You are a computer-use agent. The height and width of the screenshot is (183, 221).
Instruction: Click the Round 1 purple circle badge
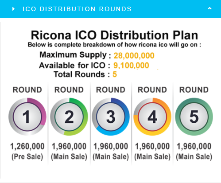pyautogui.click(x=27, y=117)
